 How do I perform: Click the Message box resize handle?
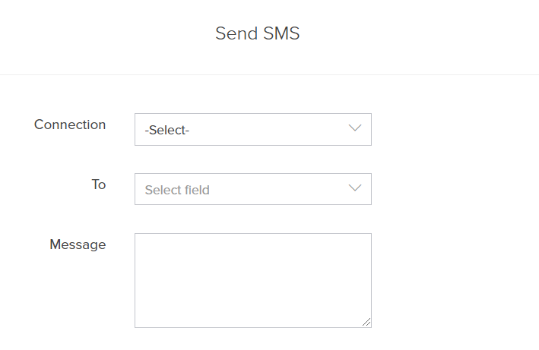[366, 323]
